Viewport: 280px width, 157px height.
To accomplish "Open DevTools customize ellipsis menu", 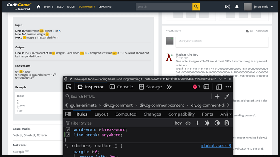I will point(228,87).
